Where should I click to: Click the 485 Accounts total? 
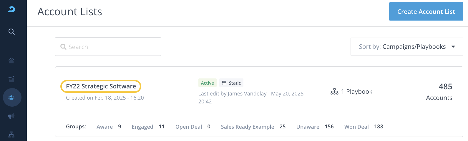pyautogui.click(x=439, y=92)
